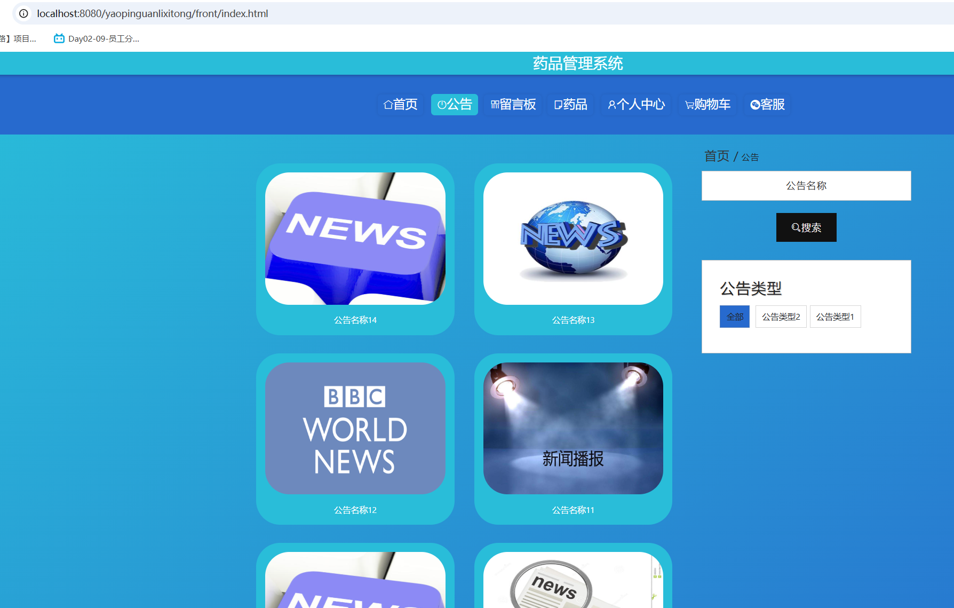The image size is (954, 608).
Task: Filter by 公告类型2
Action: pos(781,317)
